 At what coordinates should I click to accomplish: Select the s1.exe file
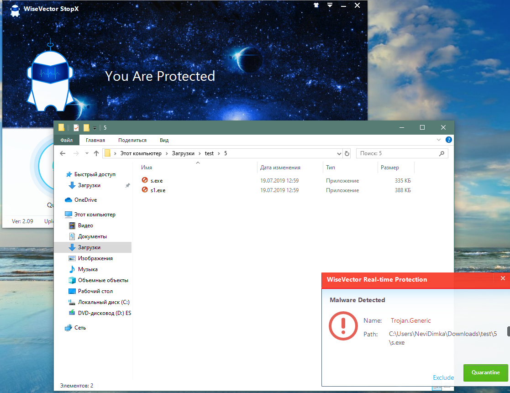(158, 190)
